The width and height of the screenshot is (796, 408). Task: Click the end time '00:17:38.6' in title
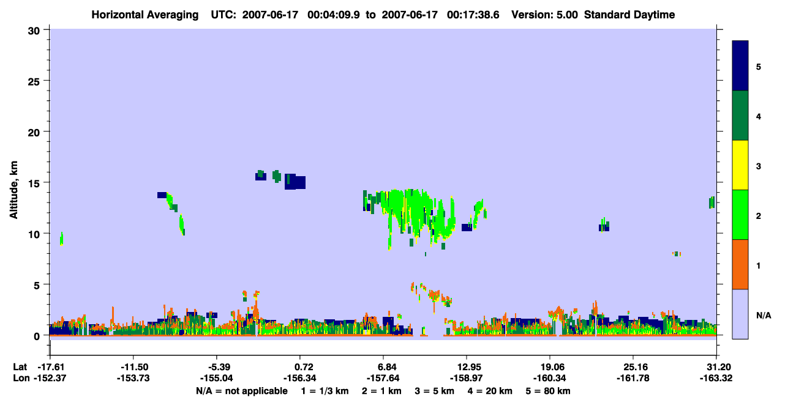click(473, 15)
